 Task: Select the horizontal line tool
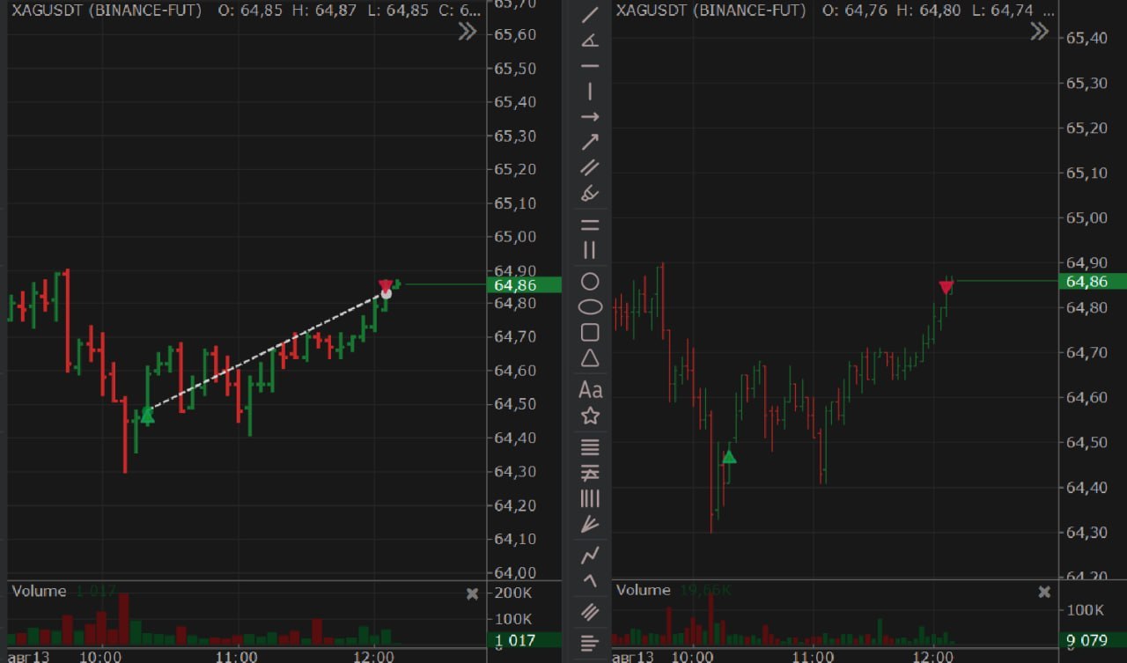point(590,66)
